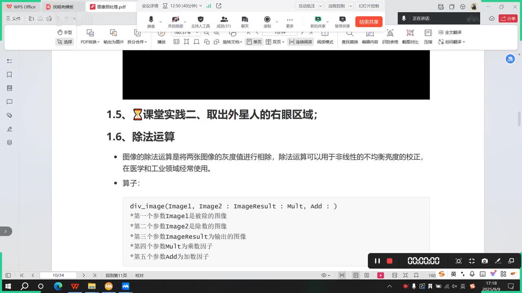
Task: Expand collapsed side panel arrow
Action: (x=6, y=231)
